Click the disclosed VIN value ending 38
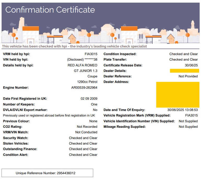202x180 pixels. [x=82, y=60]
